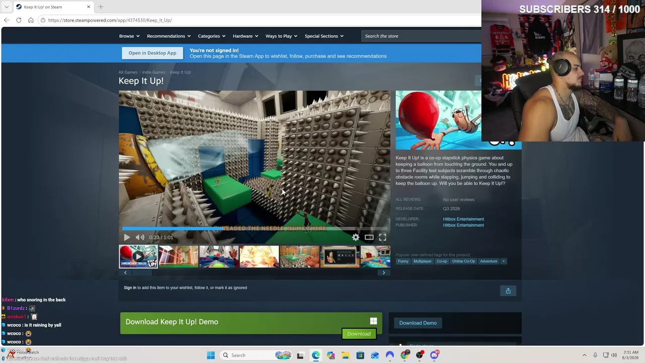This screenshot has height=363, width=645.
Task: Open the Windows Start menu
Action: 211,355
